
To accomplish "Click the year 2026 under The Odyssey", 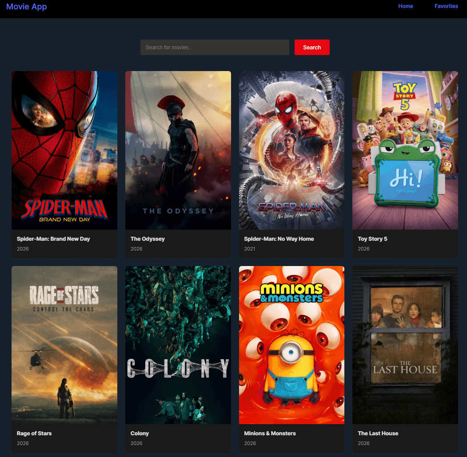I will point(136,249).
